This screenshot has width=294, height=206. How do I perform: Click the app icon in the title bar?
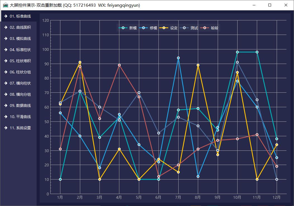pyautogui.click(x=5, y=5)
